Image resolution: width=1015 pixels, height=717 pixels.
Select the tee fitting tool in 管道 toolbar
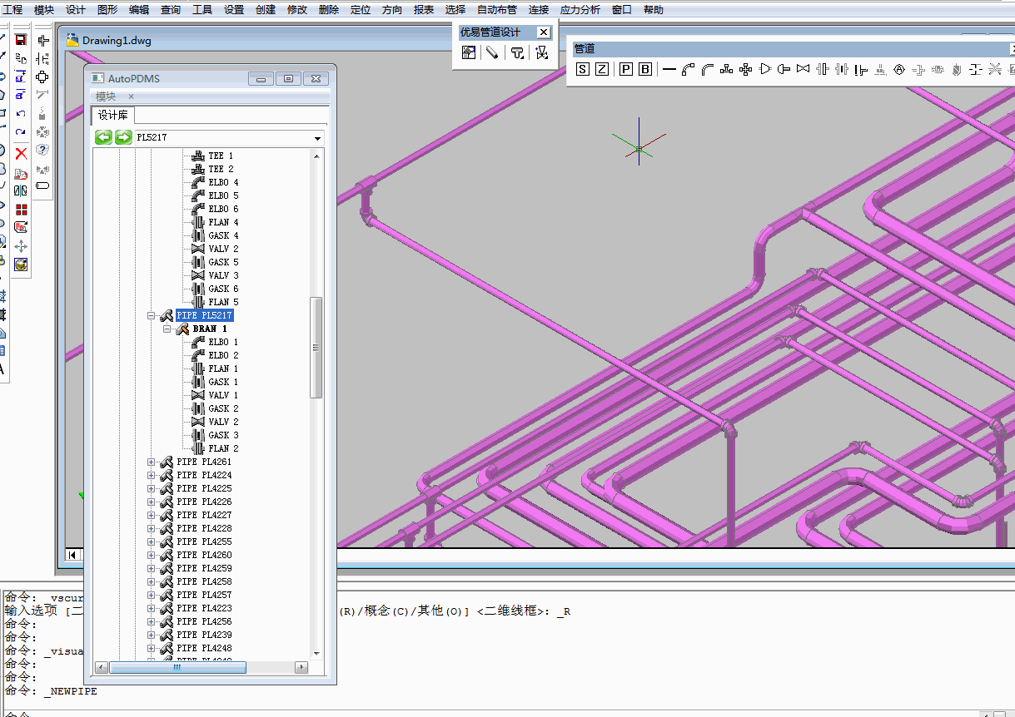click(726, 69)
